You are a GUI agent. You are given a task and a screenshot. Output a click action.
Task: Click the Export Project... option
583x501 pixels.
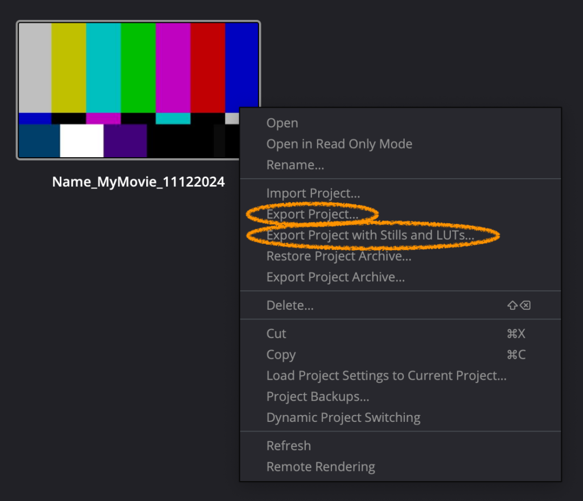click(x=312, y=214)
